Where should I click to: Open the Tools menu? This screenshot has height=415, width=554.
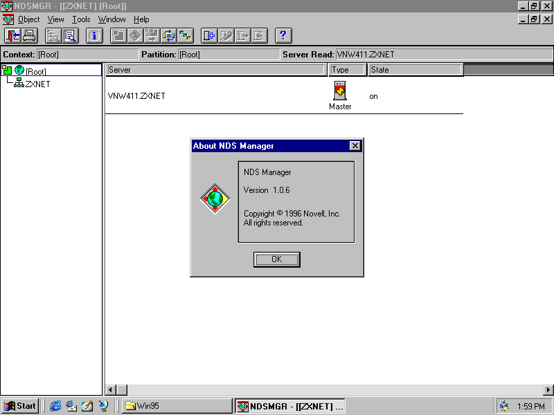click(x=81, y=19)
